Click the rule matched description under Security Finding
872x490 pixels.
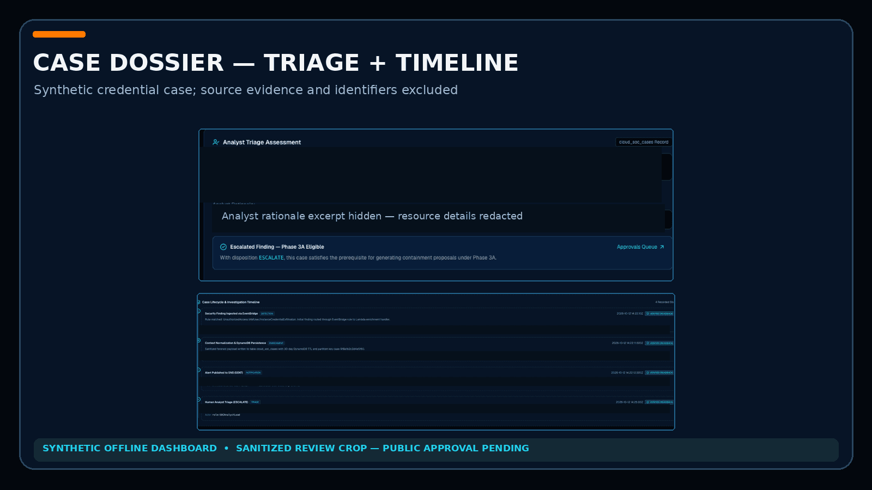tap(298, 320)
